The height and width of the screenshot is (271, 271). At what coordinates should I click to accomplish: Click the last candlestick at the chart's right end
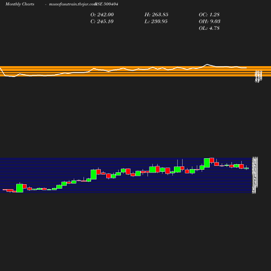pyautogui.click(x=247, y=168)
